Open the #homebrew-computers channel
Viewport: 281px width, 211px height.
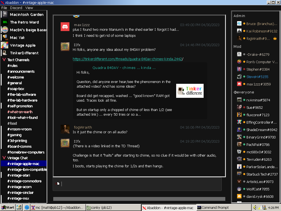26,152
